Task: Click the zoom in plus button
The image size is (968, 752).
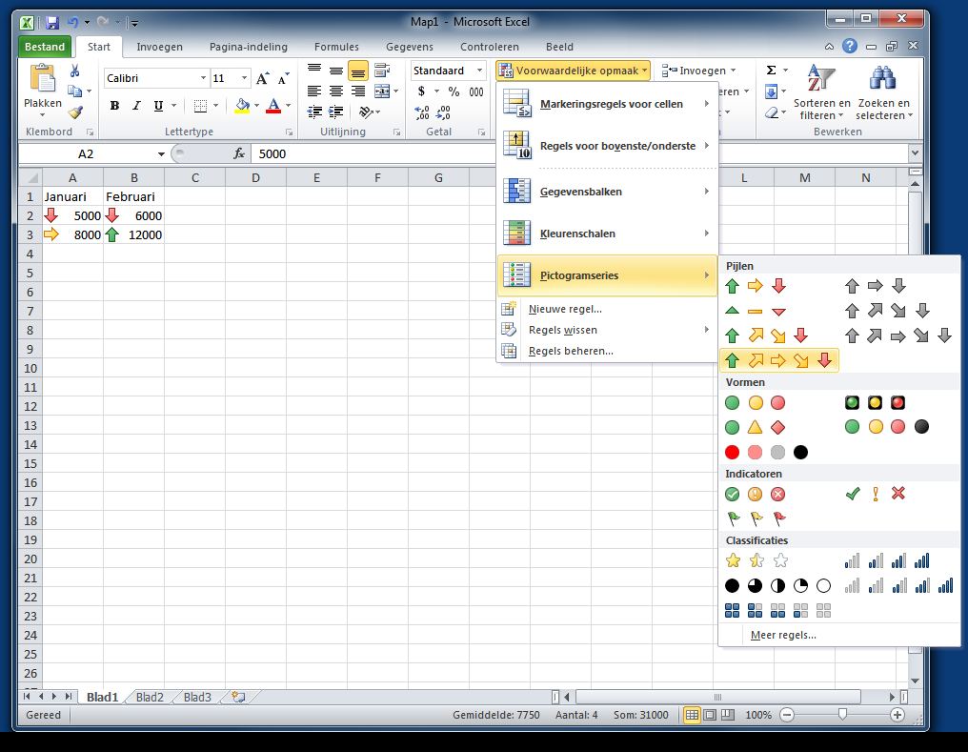Action: point(897,715)
